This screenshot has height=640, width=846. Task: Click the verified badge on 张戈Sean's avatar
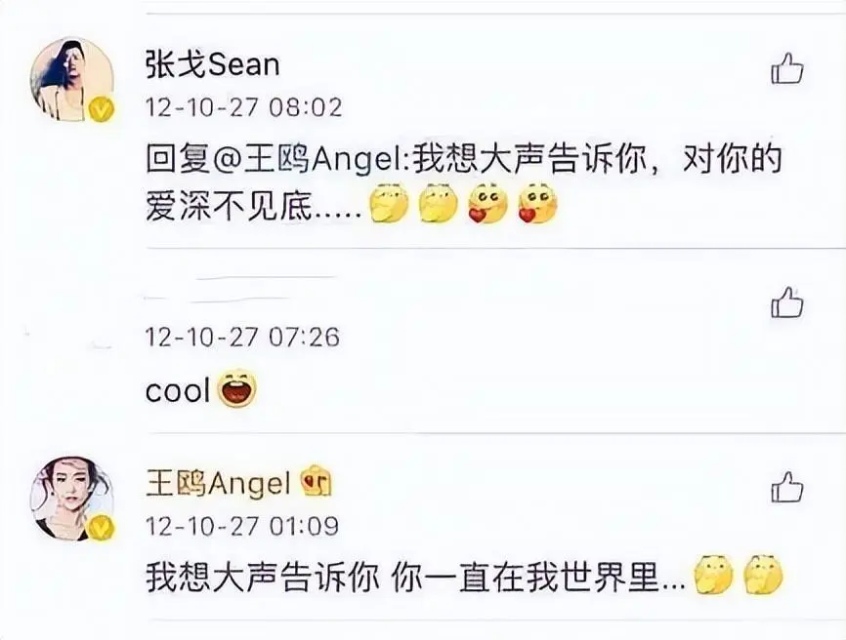[102, 109]
